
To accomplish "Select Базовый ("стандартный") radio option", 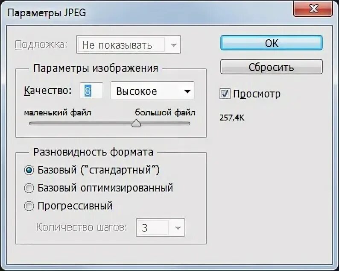I will (29, 170).
